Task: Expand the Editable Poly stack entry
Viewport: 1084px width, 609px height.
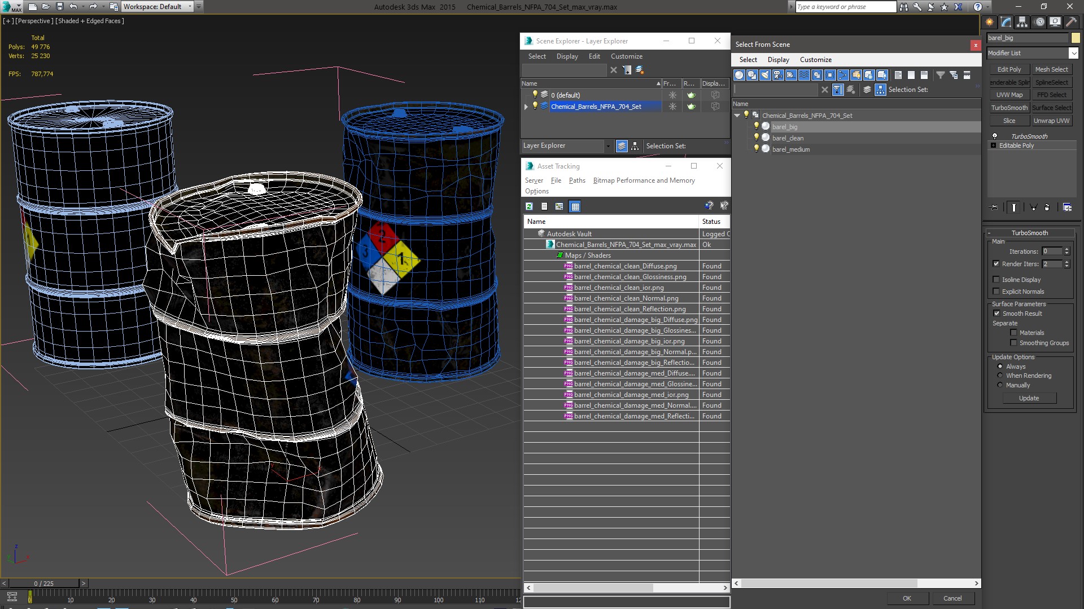Action: click(994, 145)
